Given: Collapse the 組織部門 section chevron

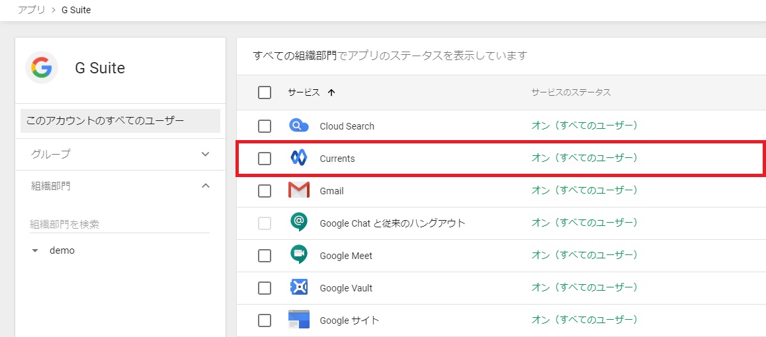Looking at the screenshot, I should pyautogui.click(x=206, y=186).
